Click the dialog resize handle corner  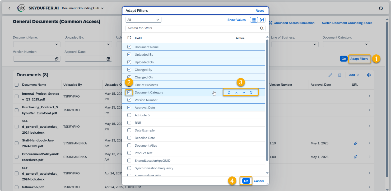tap(267, 184)
